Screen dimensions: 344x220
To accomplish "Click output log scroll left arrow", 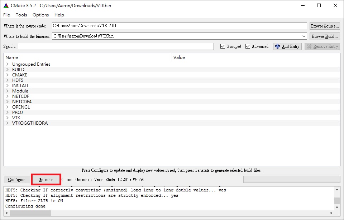I will point(7,213).
